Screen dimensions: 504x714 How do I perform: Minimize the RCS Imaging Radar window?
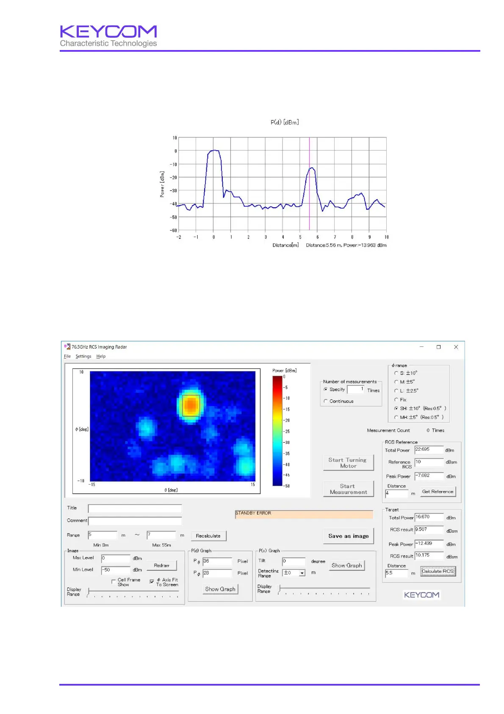[x=421, y=347]
